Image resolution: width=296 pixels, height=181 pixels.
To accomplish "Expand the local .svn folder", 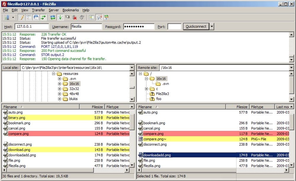I will (x=59, y=79).
